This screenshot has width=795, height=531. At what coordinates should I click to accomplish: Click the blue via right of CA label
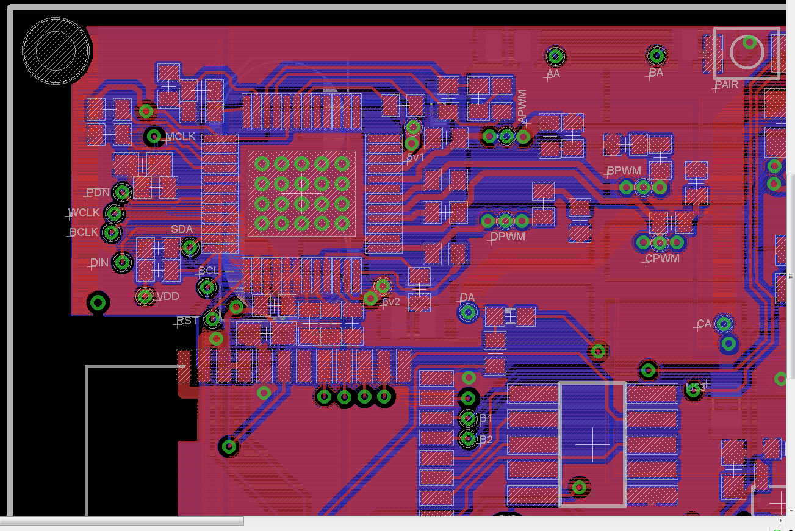click(724, 323)
